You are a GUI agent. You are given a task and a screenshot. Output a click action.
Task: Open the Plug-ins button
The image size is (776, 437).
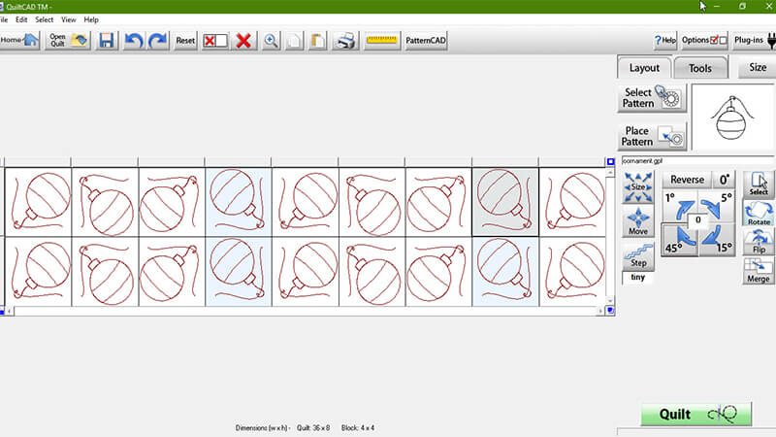(754, 41)
